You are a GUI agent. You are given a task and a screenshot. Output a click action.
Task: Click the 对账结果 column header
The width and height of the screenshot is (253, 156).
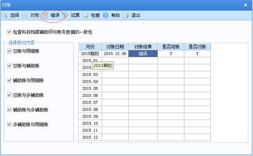(x=143, y=47)
